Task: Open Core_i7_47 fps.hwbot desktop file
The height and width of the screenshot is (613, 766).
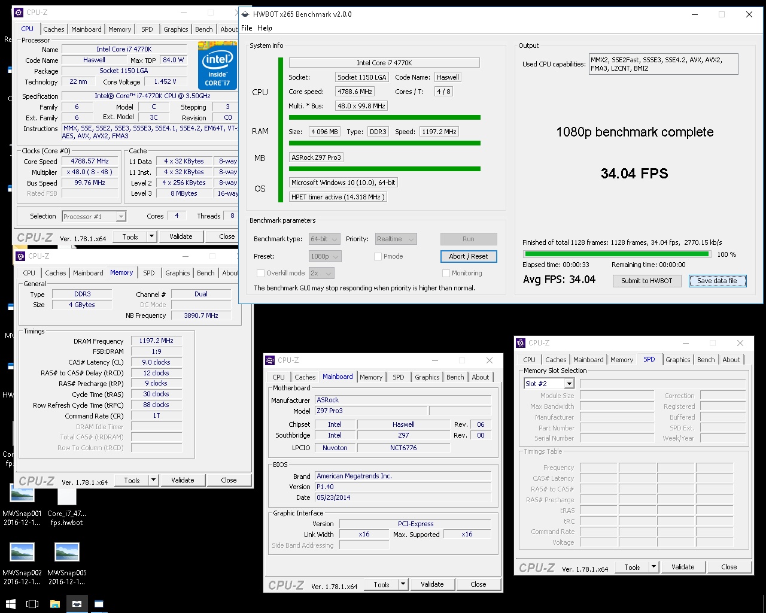Action: (67, 506)
